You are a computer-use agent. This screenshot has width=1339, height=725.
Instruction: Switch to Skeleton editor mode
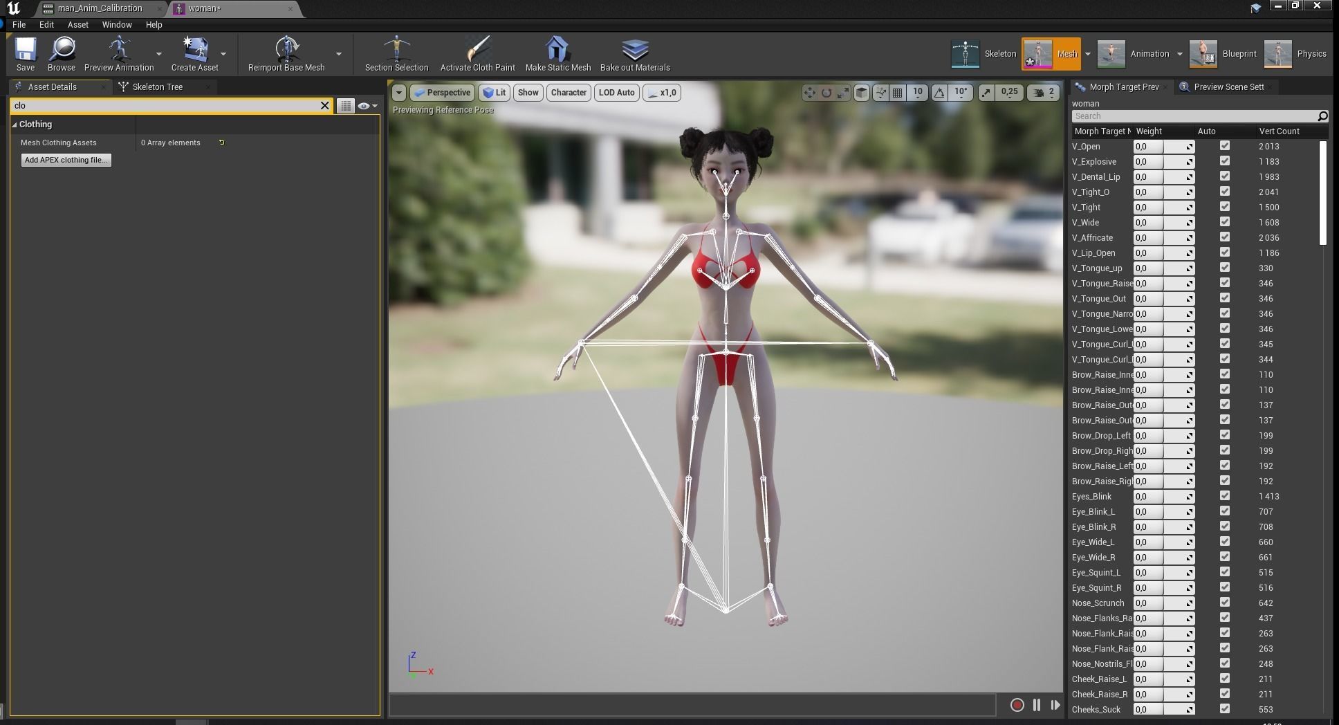click(984, 54)
